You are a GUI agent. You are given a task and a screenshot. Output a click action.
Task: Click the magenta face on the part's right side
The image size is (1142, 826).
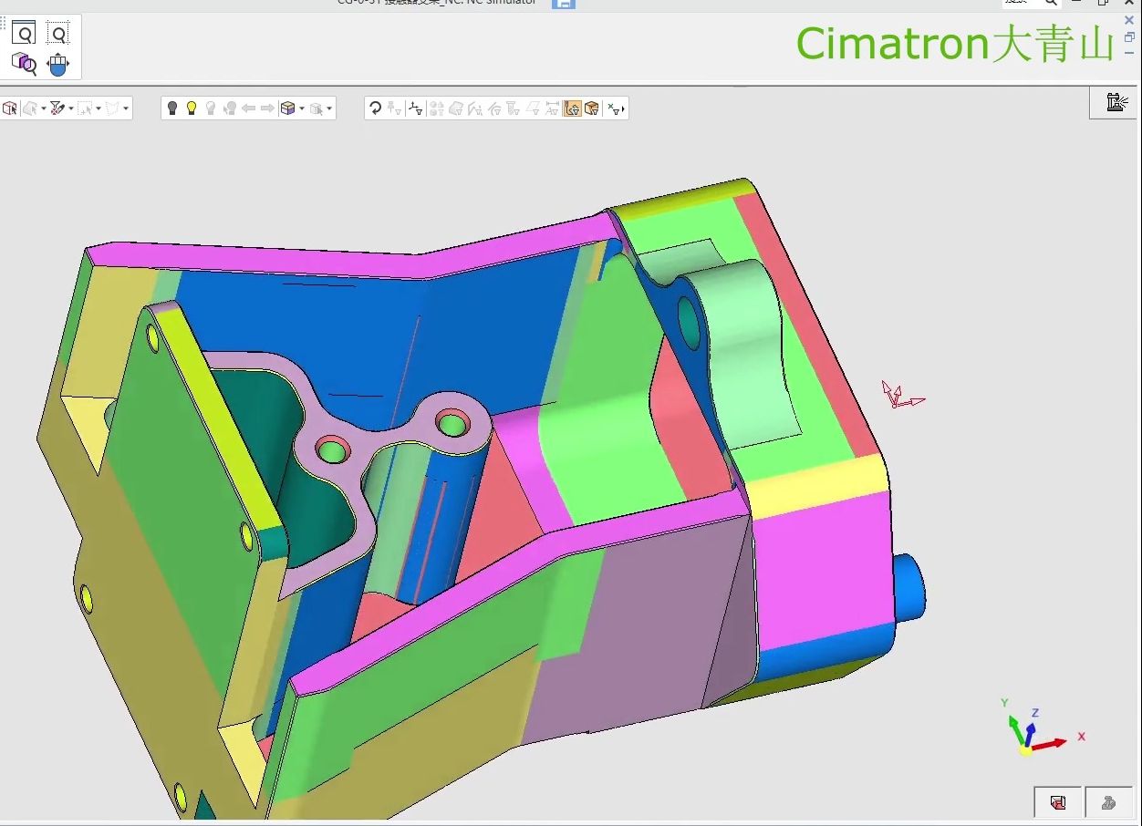click(821, 565)
